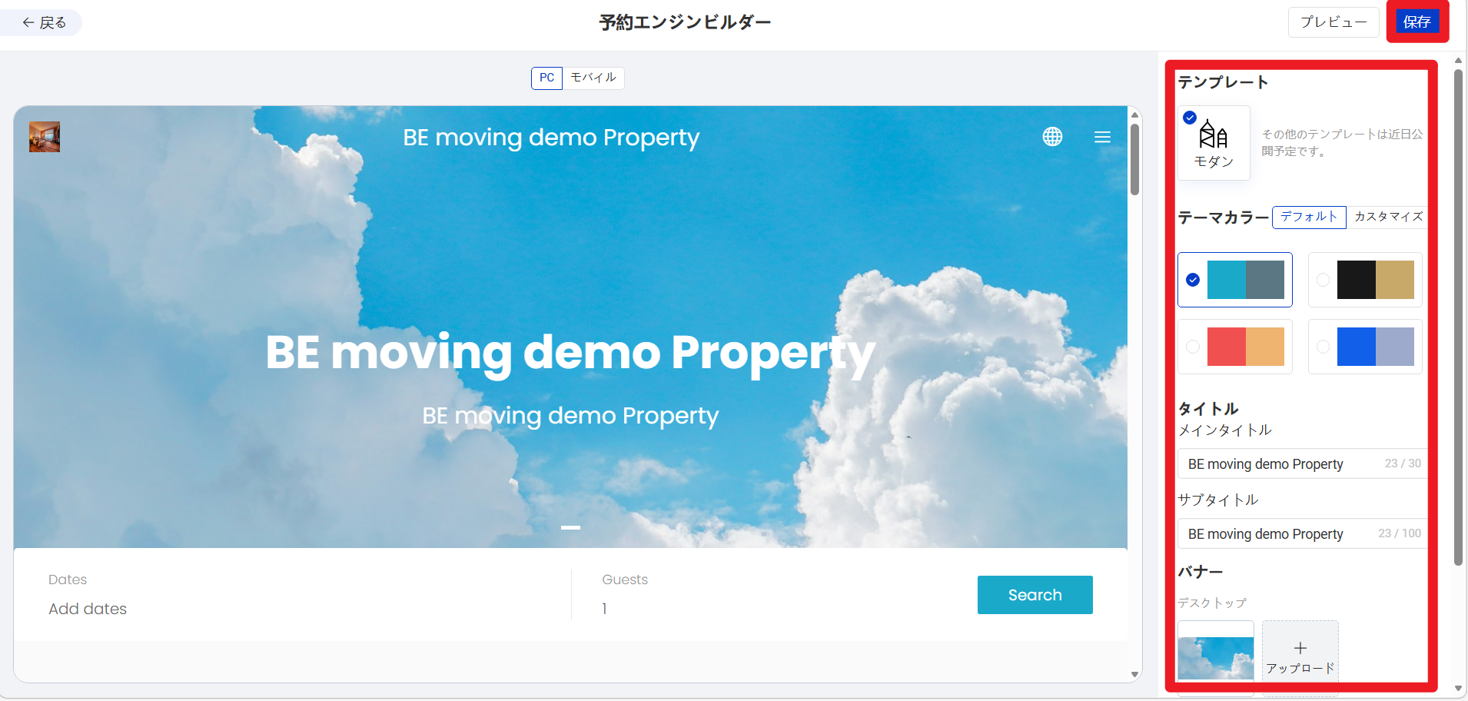The height and width of the screenshot is (701, 1468).
Task: Switch to the PC preview tab
Action: pos(546,78)
